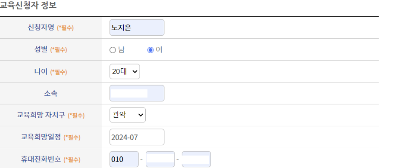Click the 소속 text field

(x=137, y=93)
